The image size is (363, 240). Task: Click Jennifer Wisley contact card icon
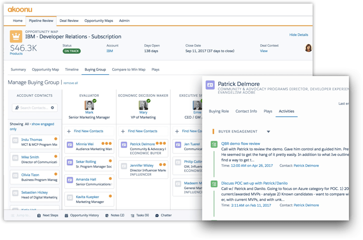(x=124, y=166)
